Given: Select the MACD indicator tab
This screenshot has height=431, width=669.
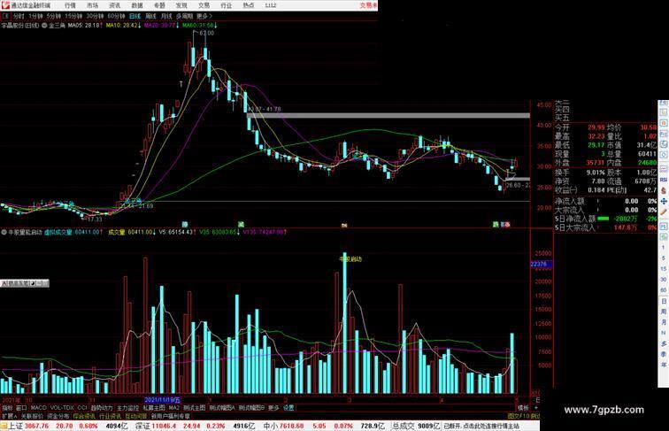Looking at the screenshot, I should [38, 408].
